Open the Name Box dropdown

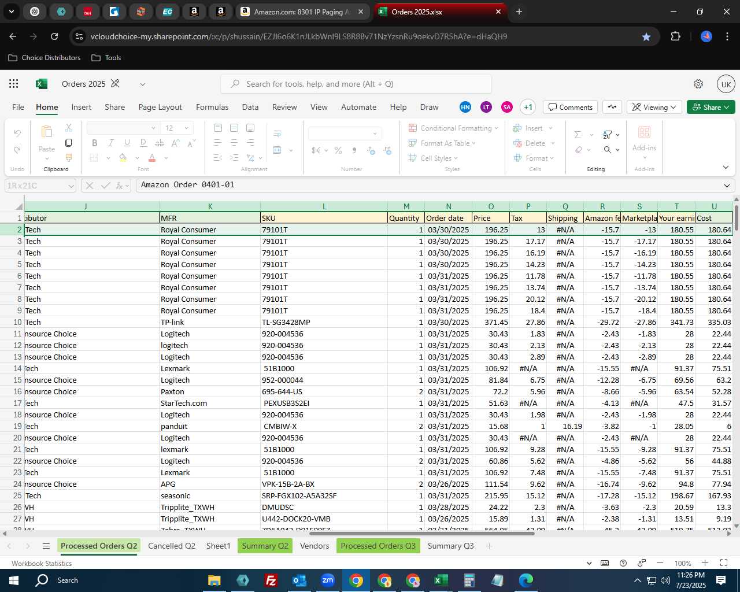(71, 186)
